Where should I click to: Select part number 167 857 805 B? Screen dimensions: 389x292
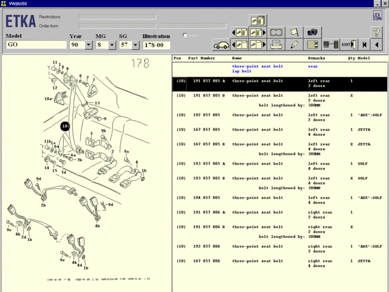click(209, 144)
